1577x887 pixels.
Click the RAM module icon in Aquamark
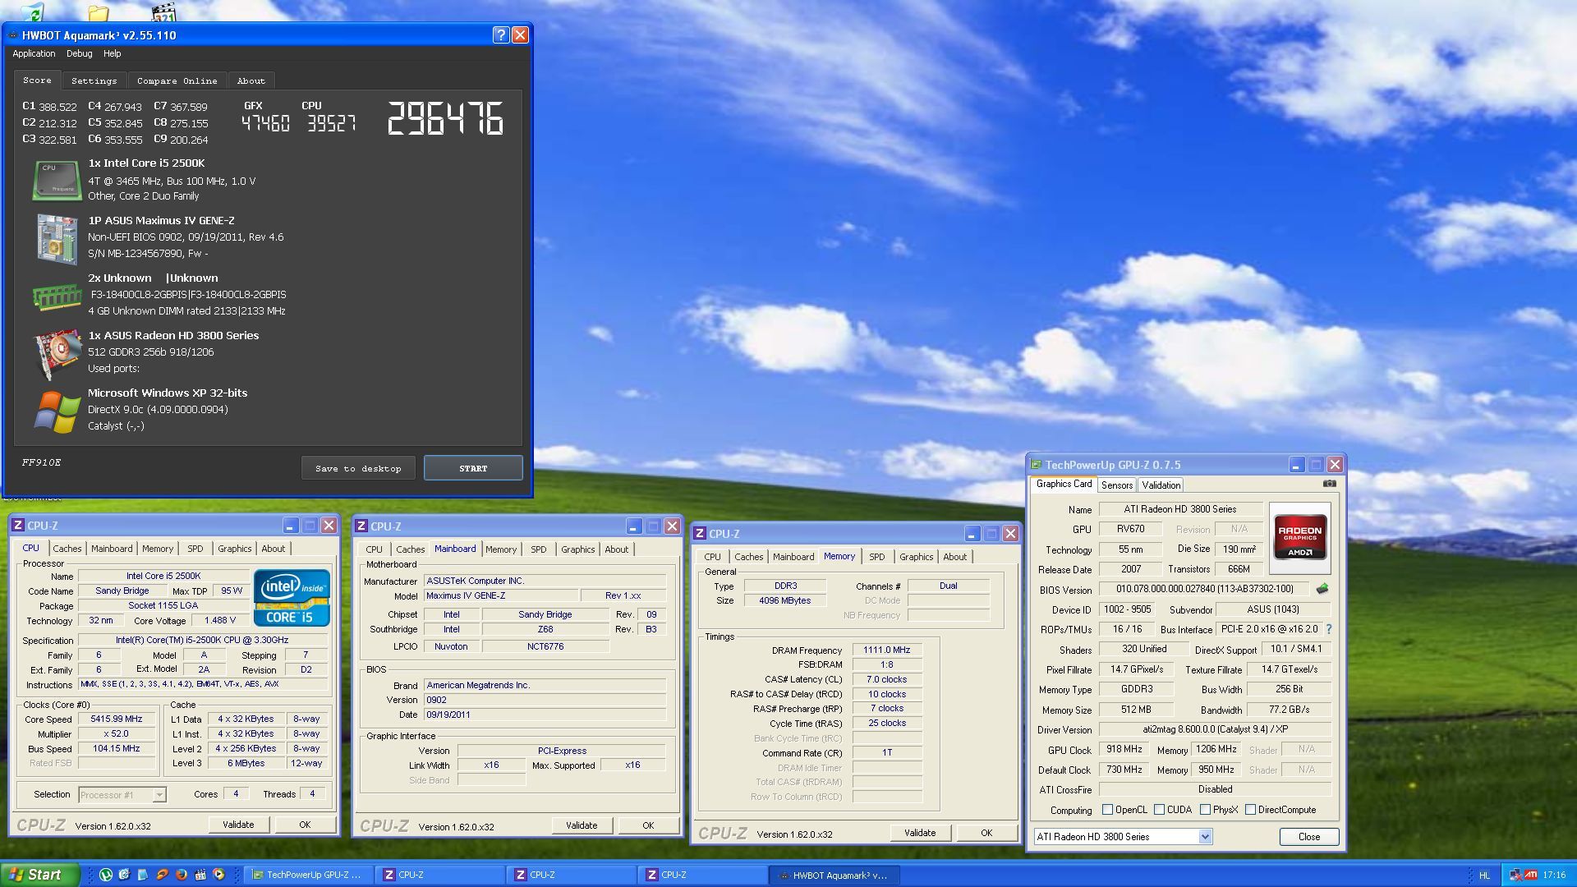(57, 296)
